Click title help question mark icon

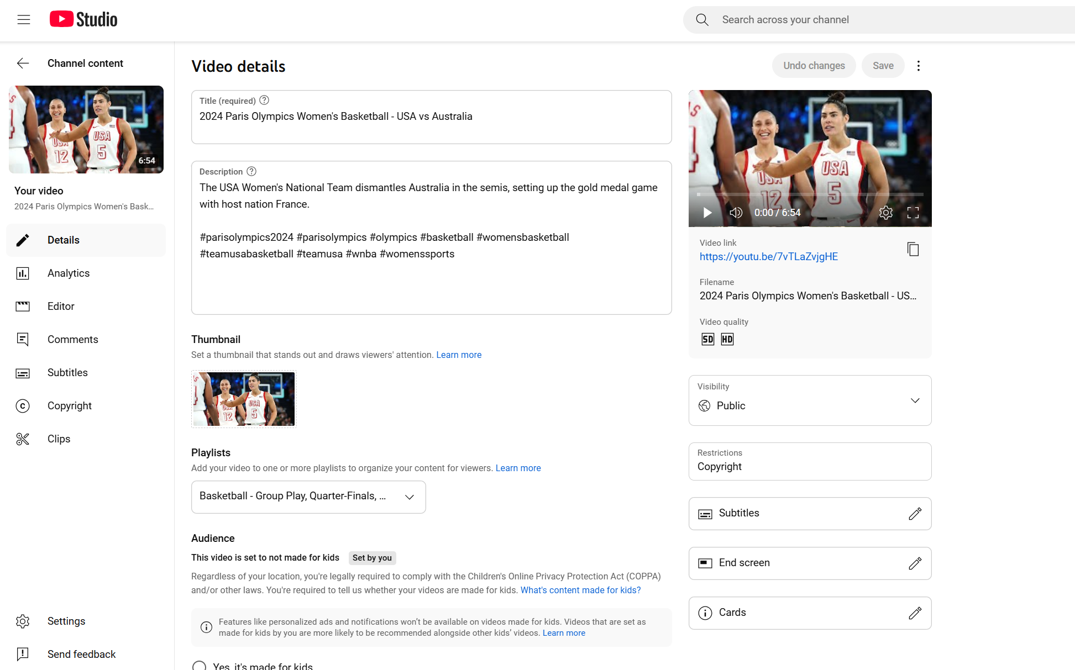point(264,101)
